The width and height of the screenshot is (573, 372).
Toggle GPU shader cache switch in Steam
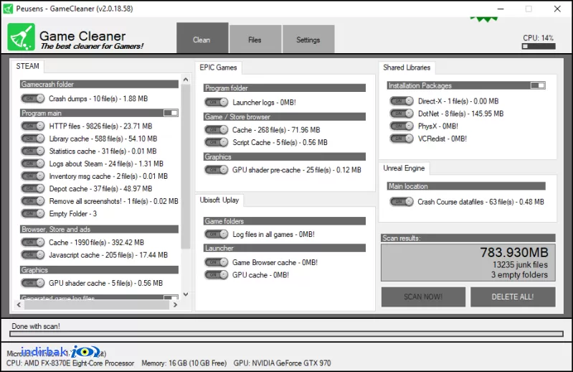click(33, 283)
